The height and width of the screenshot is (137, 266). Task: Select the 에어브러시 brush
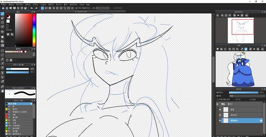pos(19,134)
